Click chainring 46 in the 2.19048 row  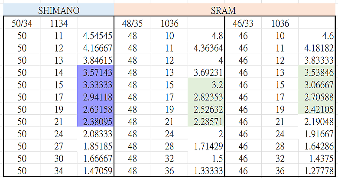243,121
